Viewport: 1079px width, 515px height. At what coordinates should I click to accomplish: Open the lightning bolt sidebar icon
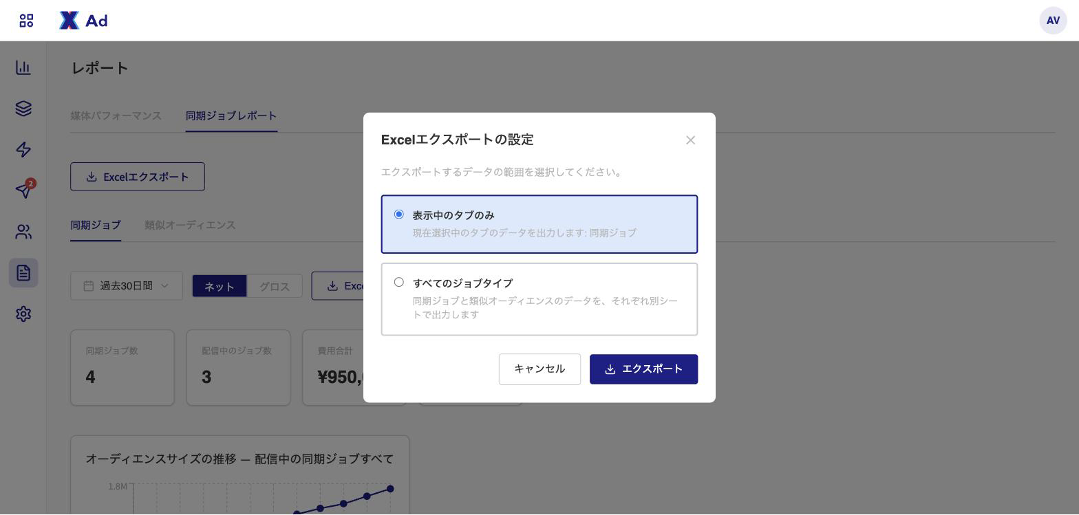23,150
